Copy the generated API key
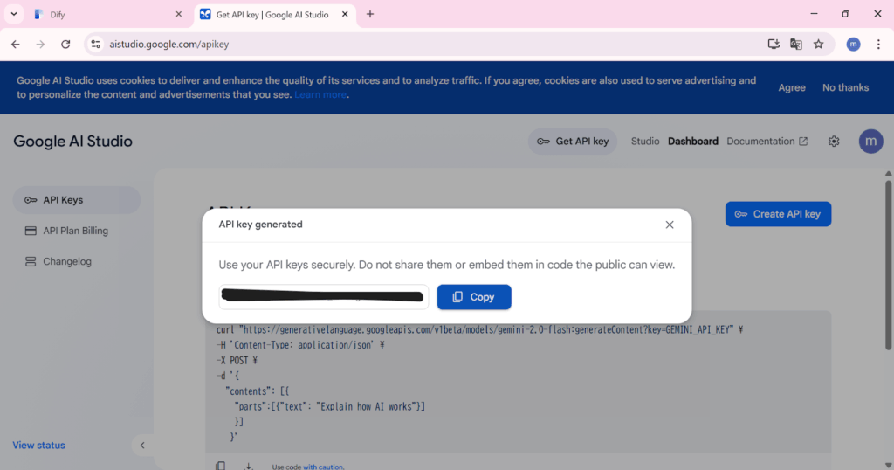The height and width of the screenshot is (470, 894). (x=474, y=297)
